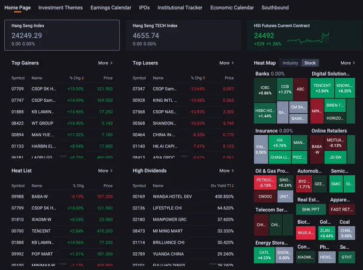Click the Telecom Ser heading
This screenshot has width=363, height=270.
271,210
